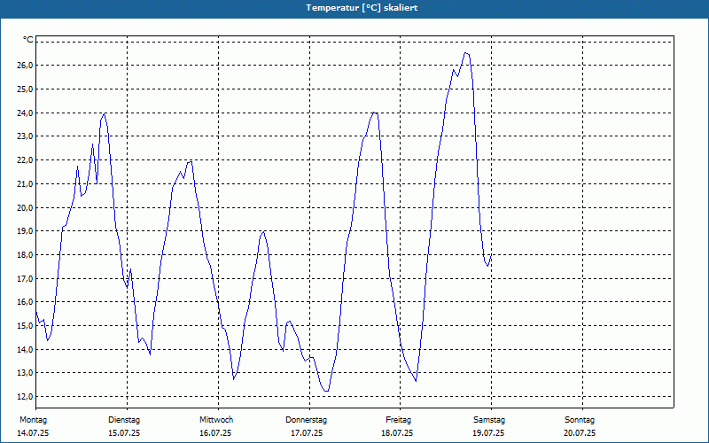Click the '°C' unit label on the axis
709x443 pixels.
pyautogui.click(x=28, y=40)
